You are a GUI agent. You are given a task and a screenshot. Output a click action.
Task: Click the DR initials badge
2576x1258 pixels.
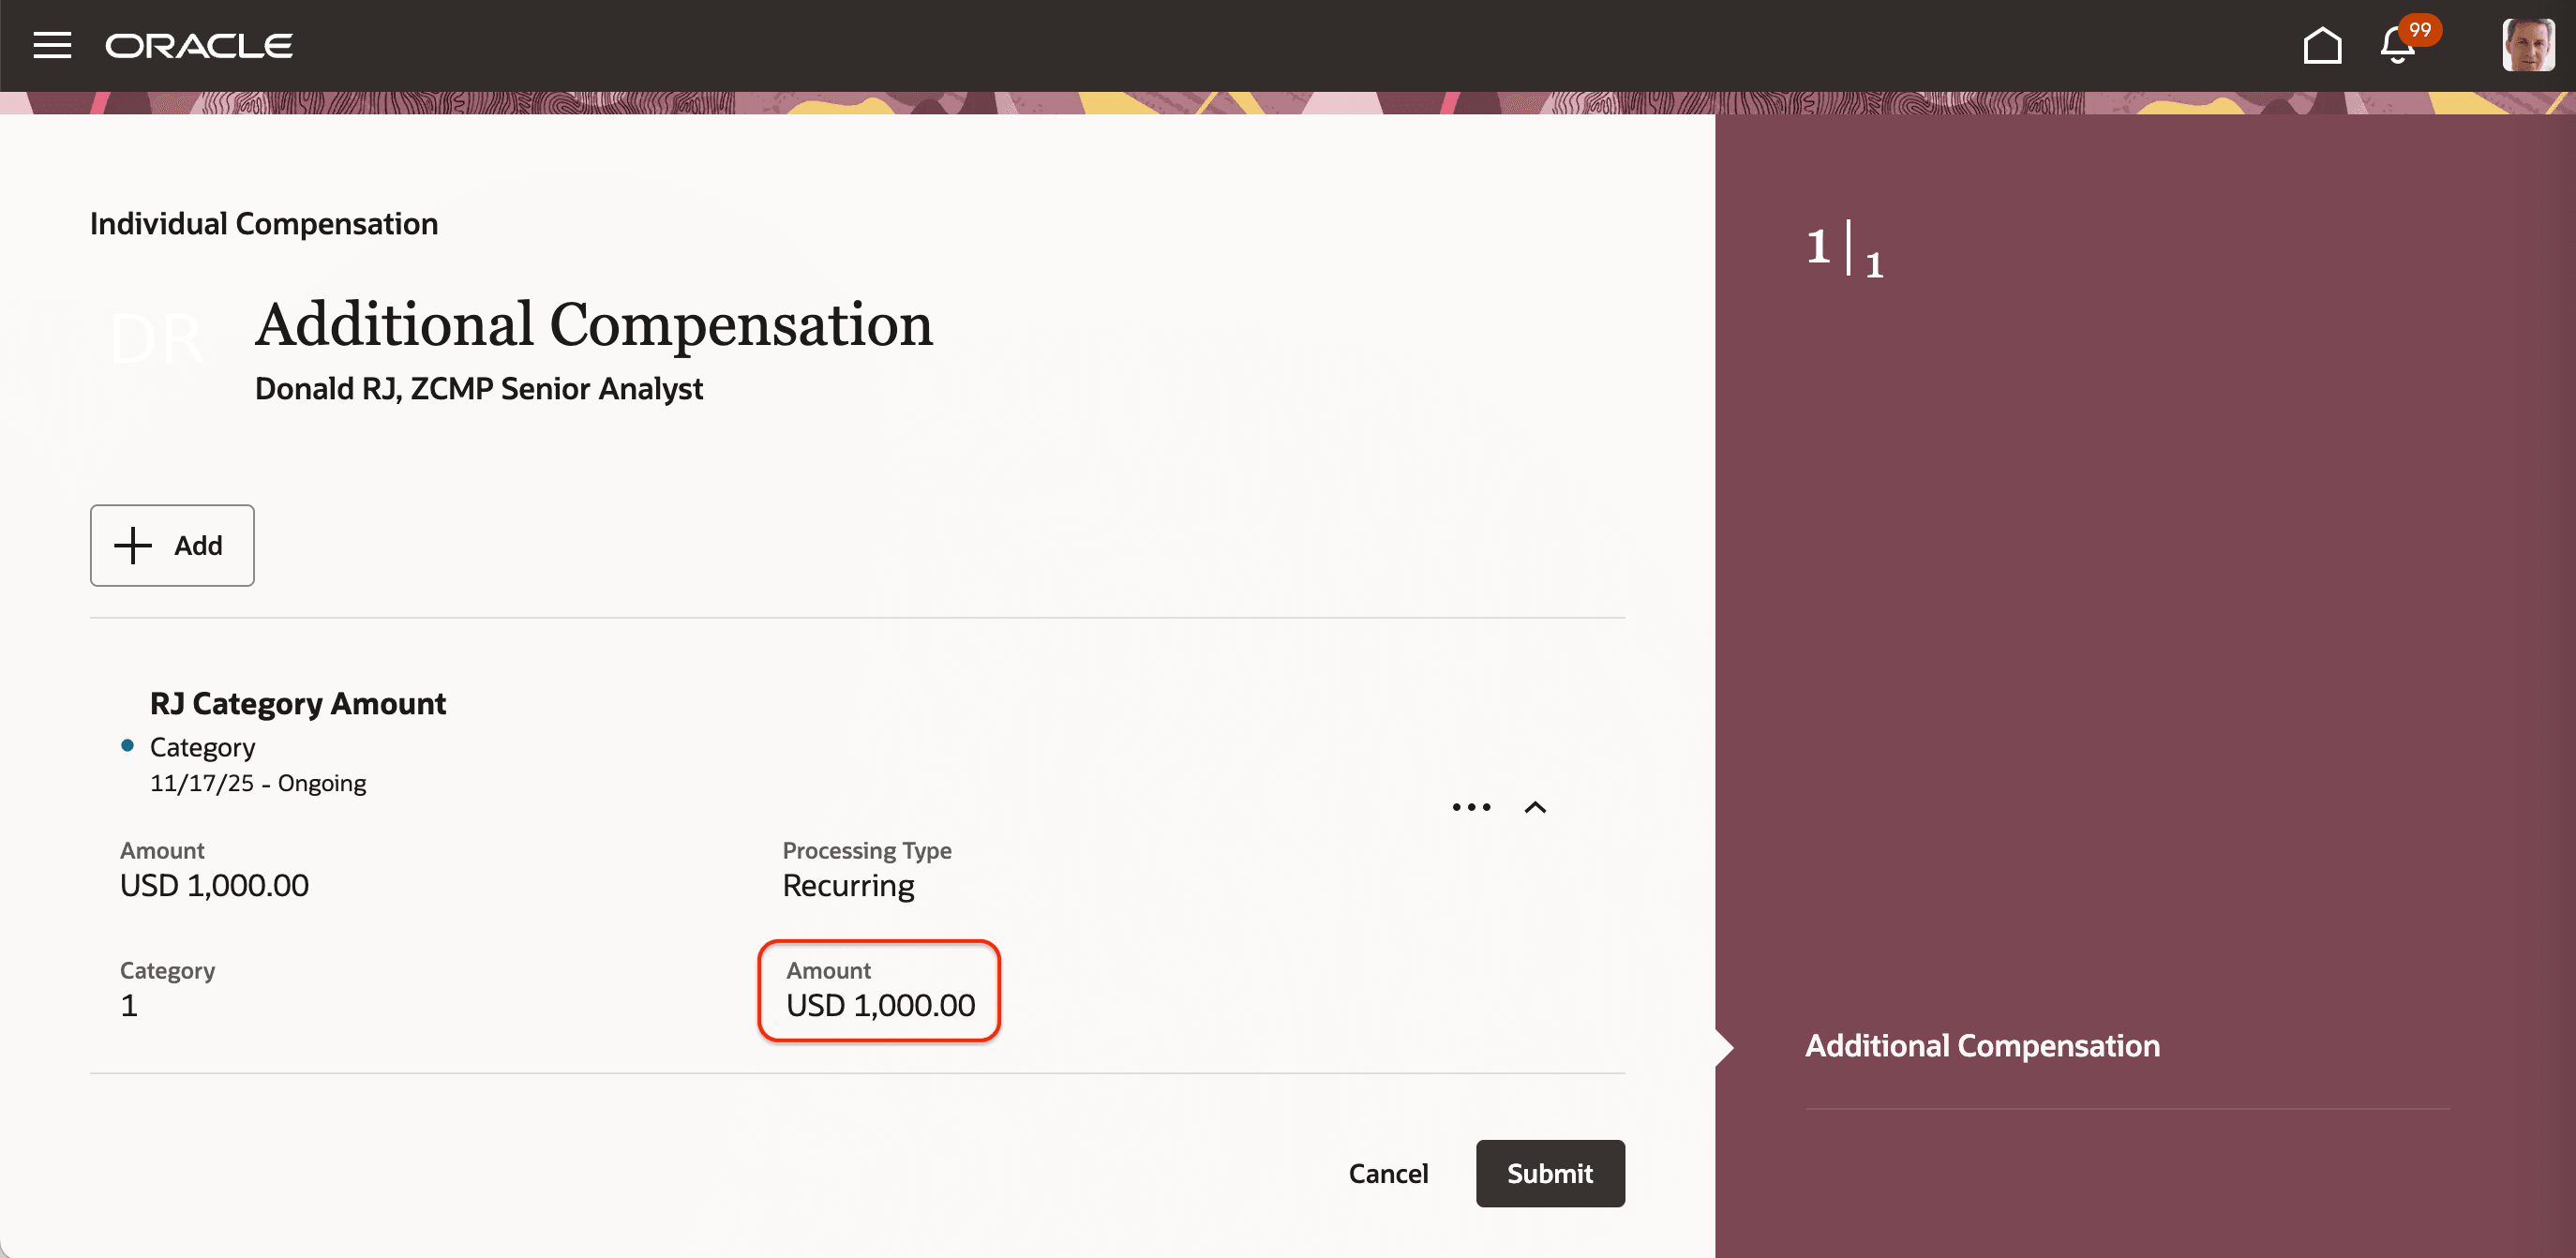(x=157, y=337)
